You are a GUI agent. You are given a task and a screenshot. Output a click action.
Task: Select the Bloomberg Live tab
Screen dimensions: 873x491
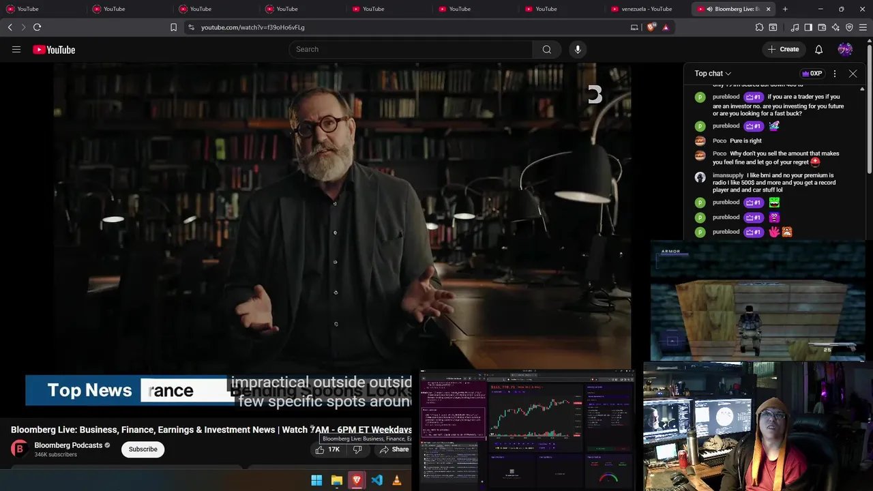pyautogui.click(x=733, y=9)
